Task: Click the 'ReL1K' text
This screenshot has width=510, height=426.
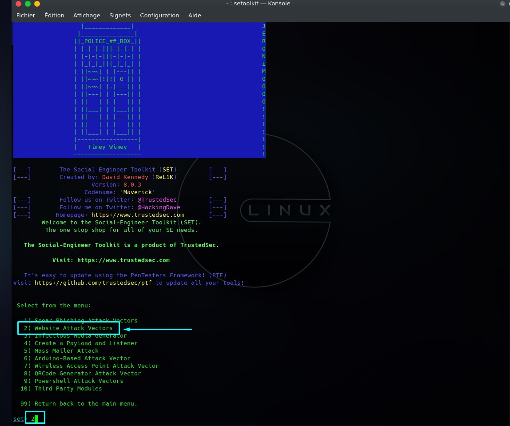Action: click(x=164, y=177)
